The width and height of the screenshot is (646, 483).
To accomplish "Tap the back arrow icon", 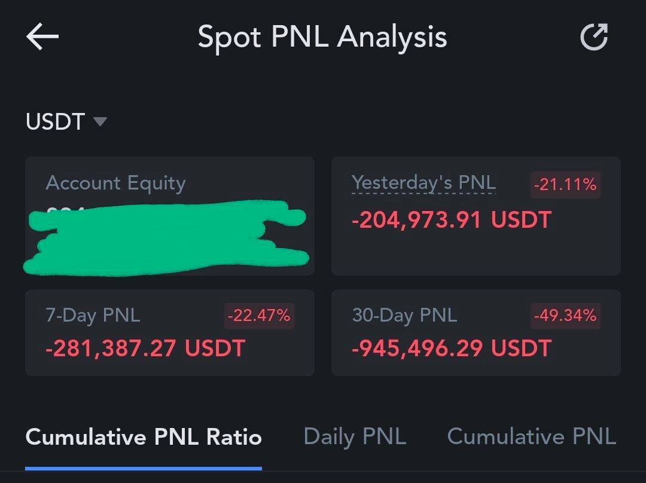I will (42, 36).
